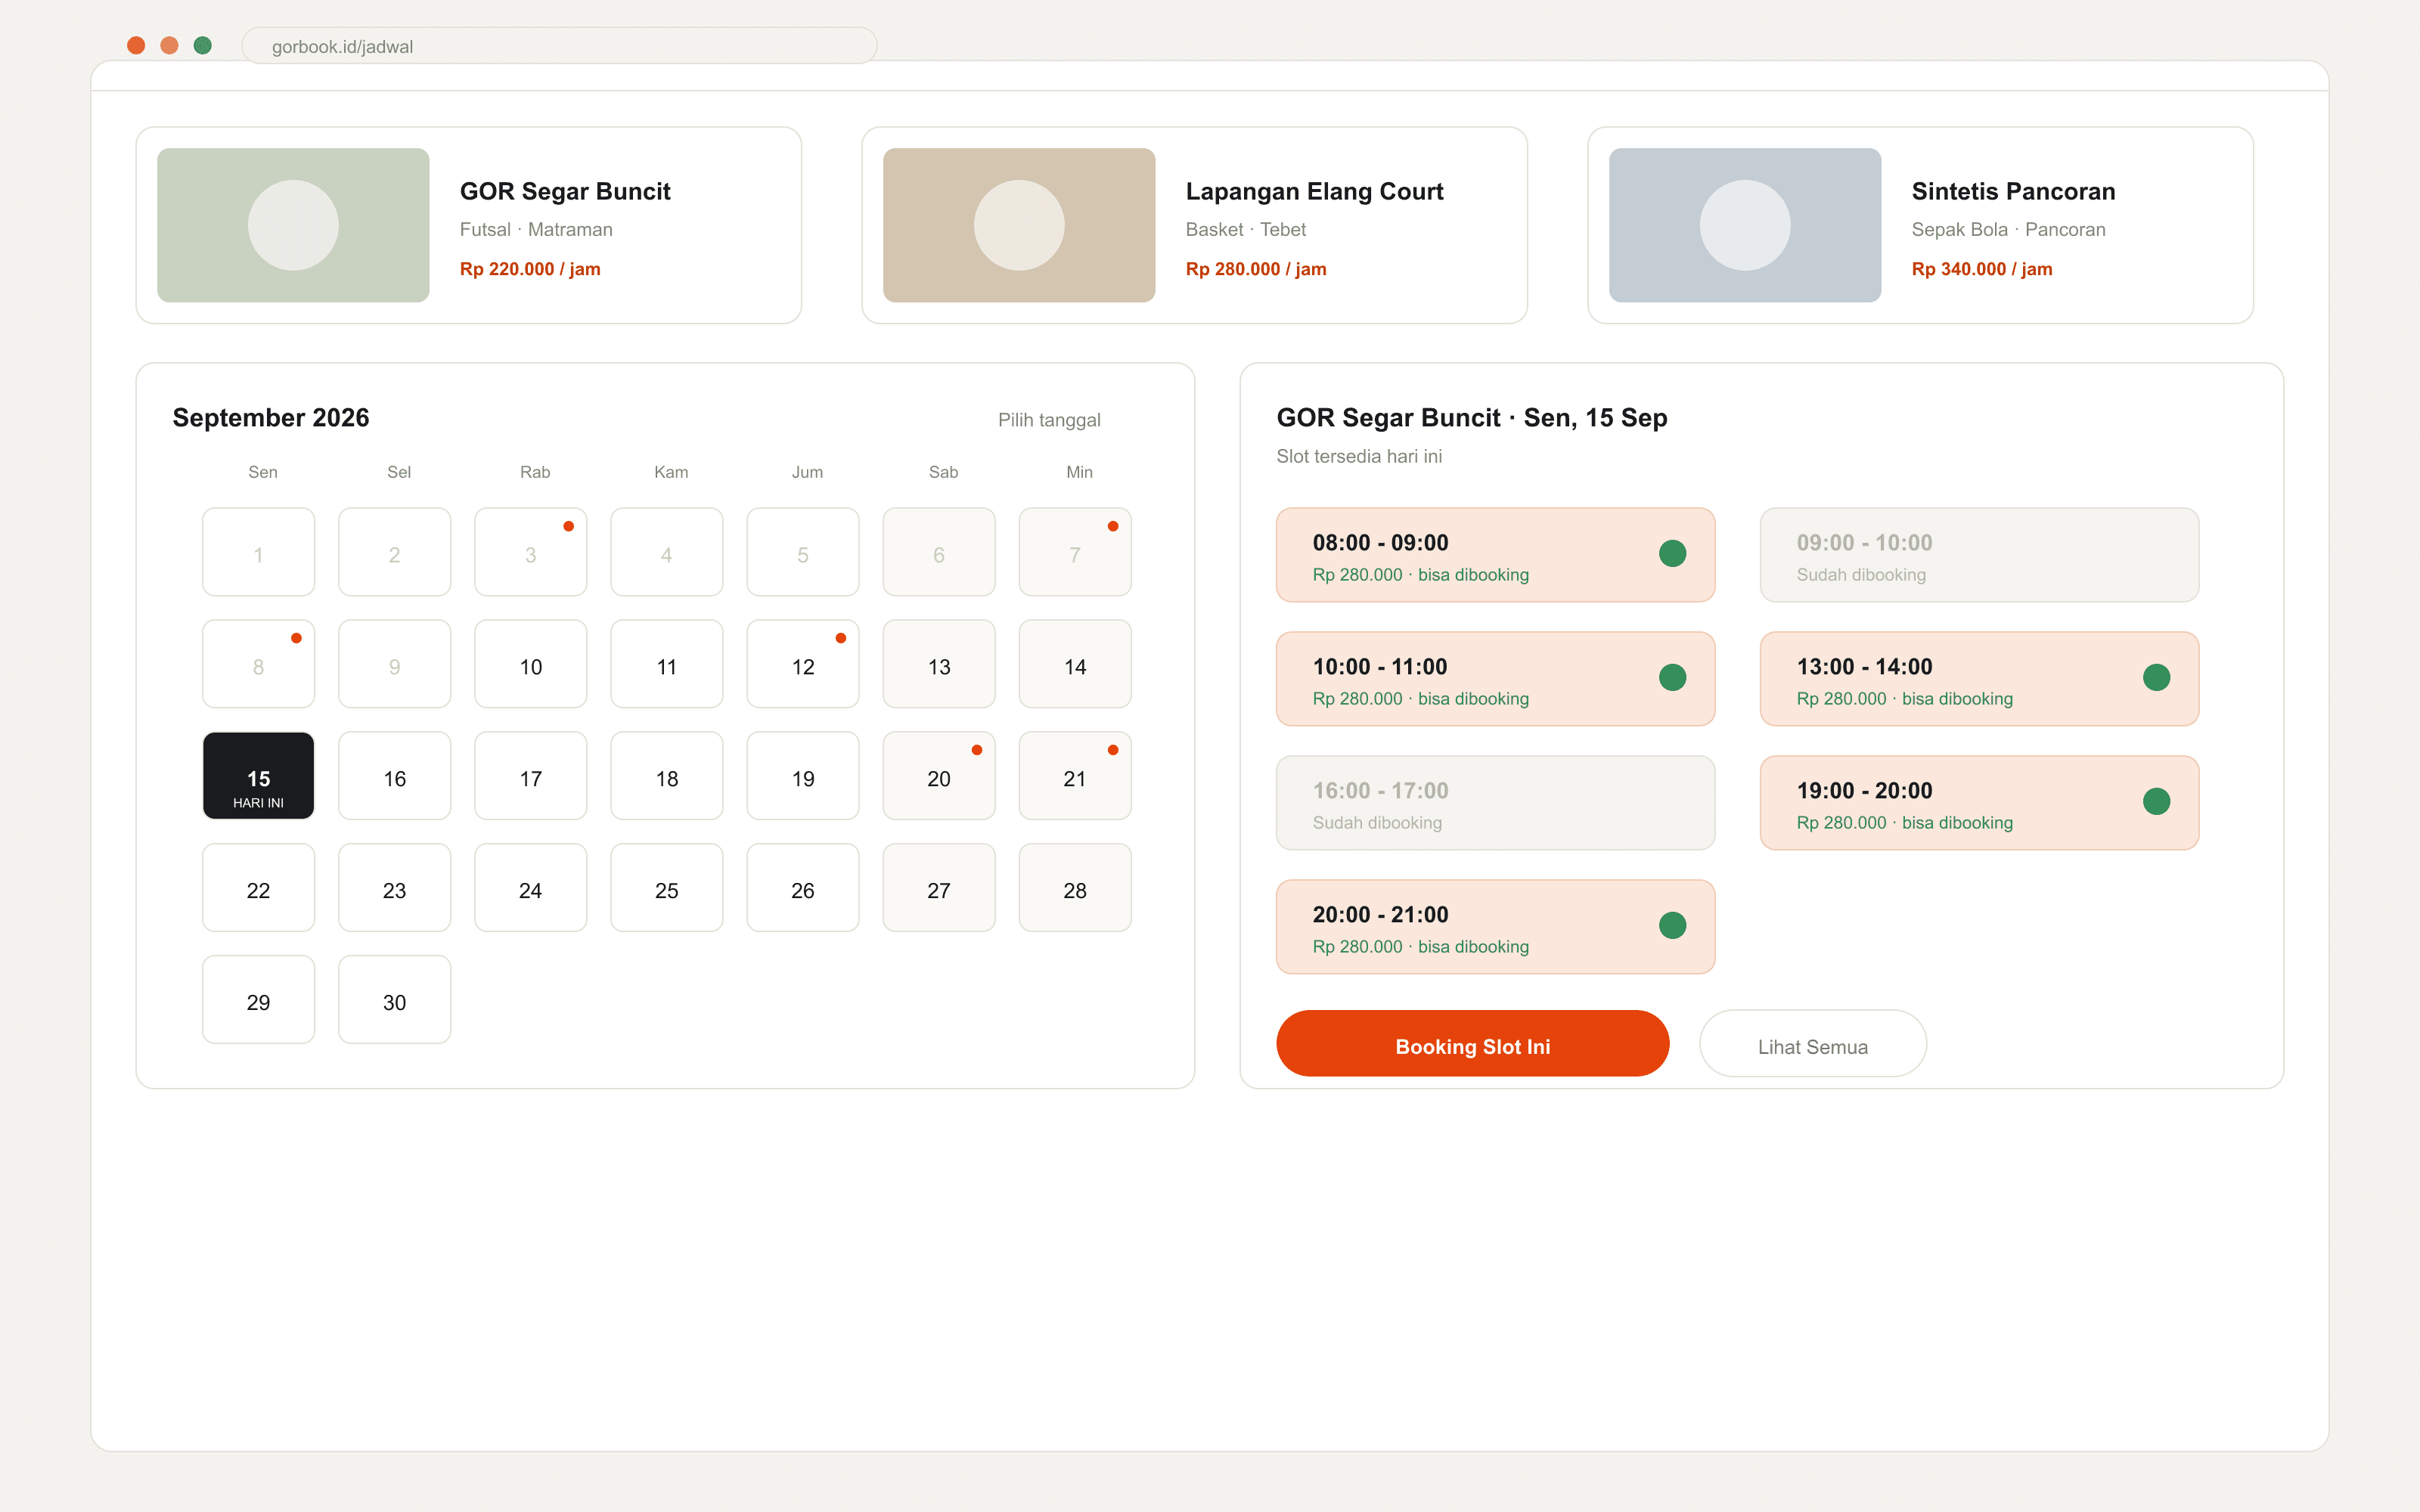Open the GOR Segar Buncit venue thumbnail
This screenshot has width=2420, height=1512.
[293, 225]
